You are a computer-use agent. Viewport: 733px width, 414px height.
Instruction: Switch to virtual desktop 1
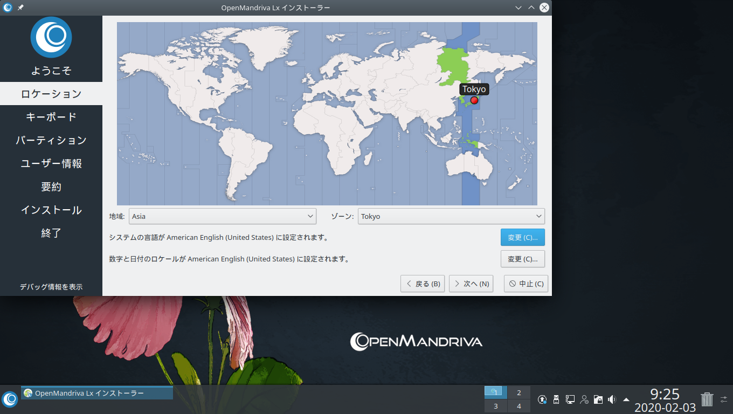click(496, 392)
